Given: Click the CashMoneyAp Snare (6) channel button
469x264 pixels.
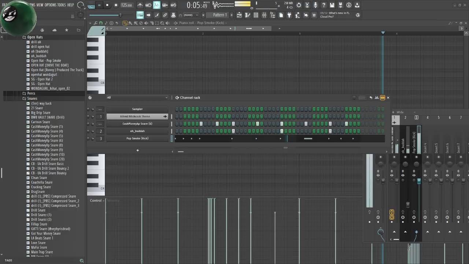Looking at the screenshot, I should 137,124.
